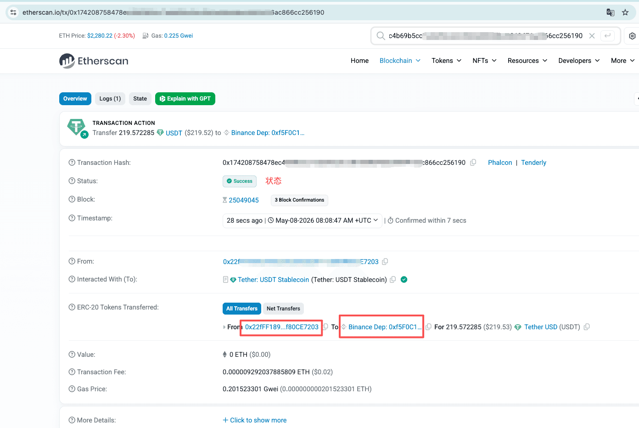This screenshot has height=428, width=639.
Task: Go to the Home nav item
Action: 359,61
